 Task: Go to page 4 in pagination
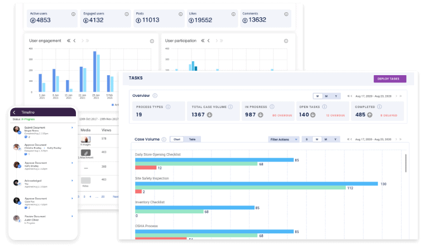(90, 197)
